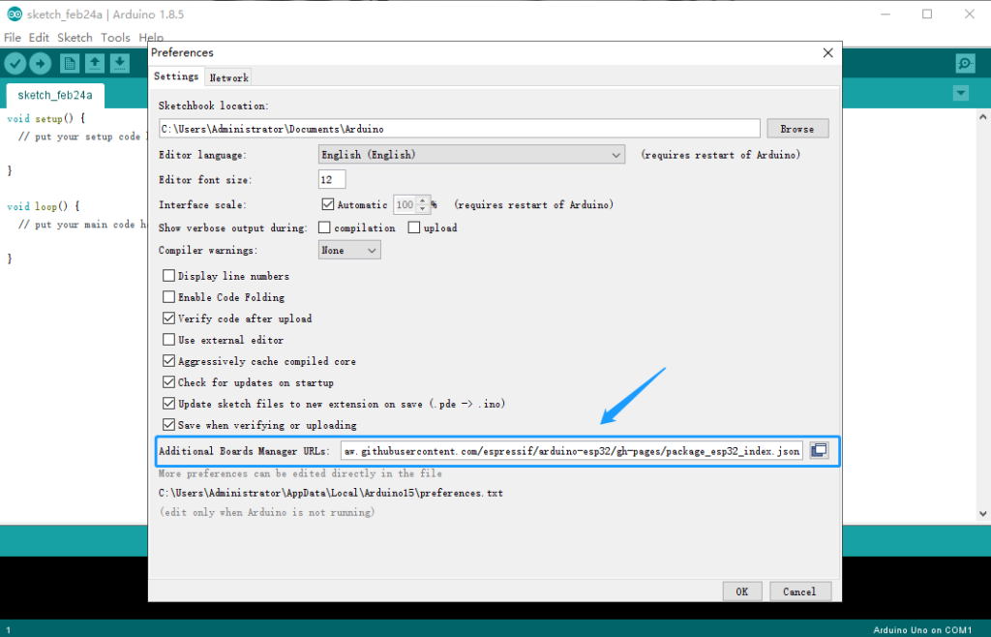Click the Arduino logo in the title bar
Screen dimensions: 991x637
(13, 14)
